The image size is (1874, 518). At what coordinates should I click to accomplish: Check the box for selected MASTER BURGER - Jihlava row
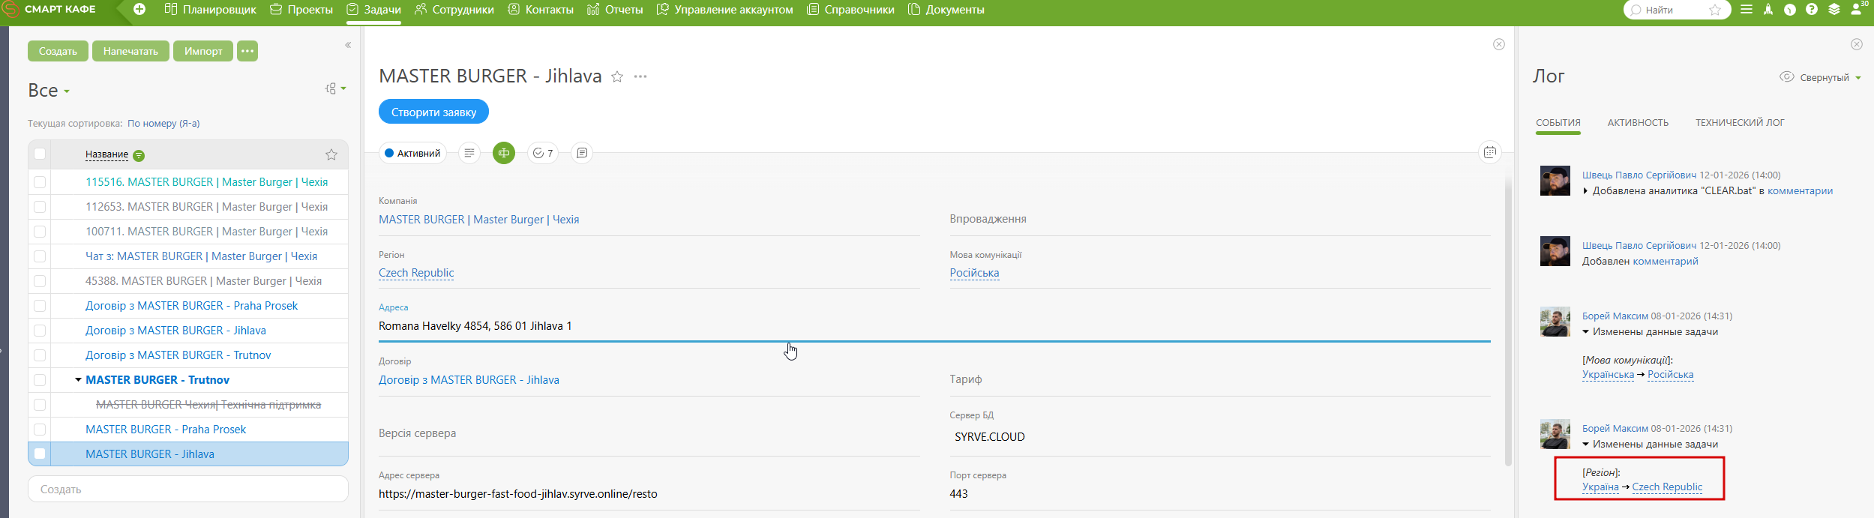pos(40,454)
